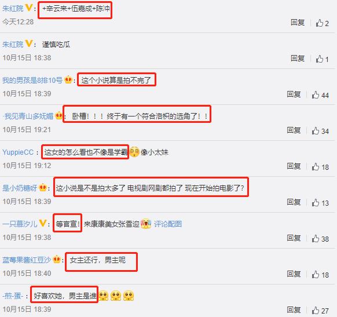Click thumbs-up on 谨慎吃瓜 comment
This screenshot has width=337, height=317.
(320, 59)
